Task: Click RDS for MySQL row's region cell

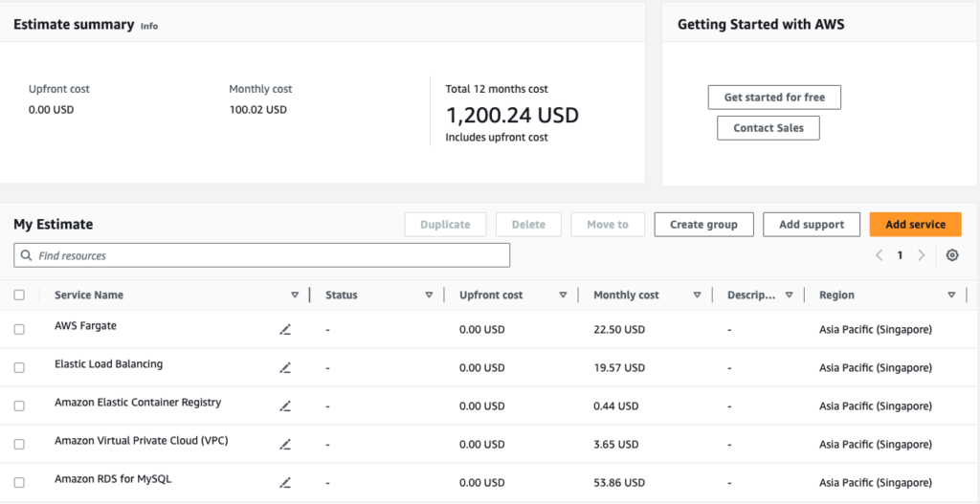Action: [876, 482]
